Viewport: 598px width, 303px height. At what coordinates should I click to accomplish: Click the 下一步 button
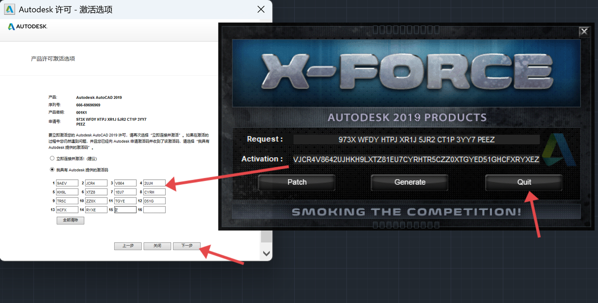(187, 246)
